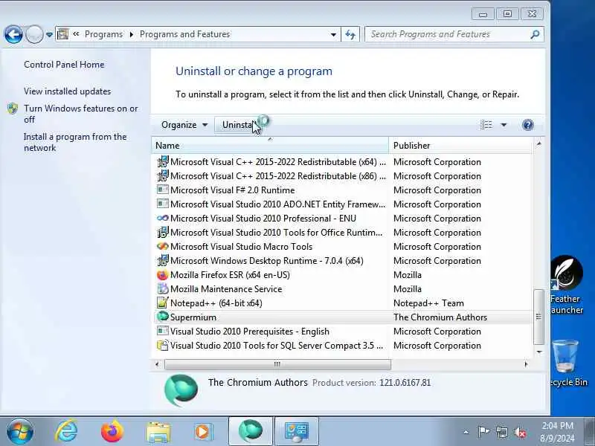
Task: Select Mozilla Maintenance Service icon
Action: (162, 288)
